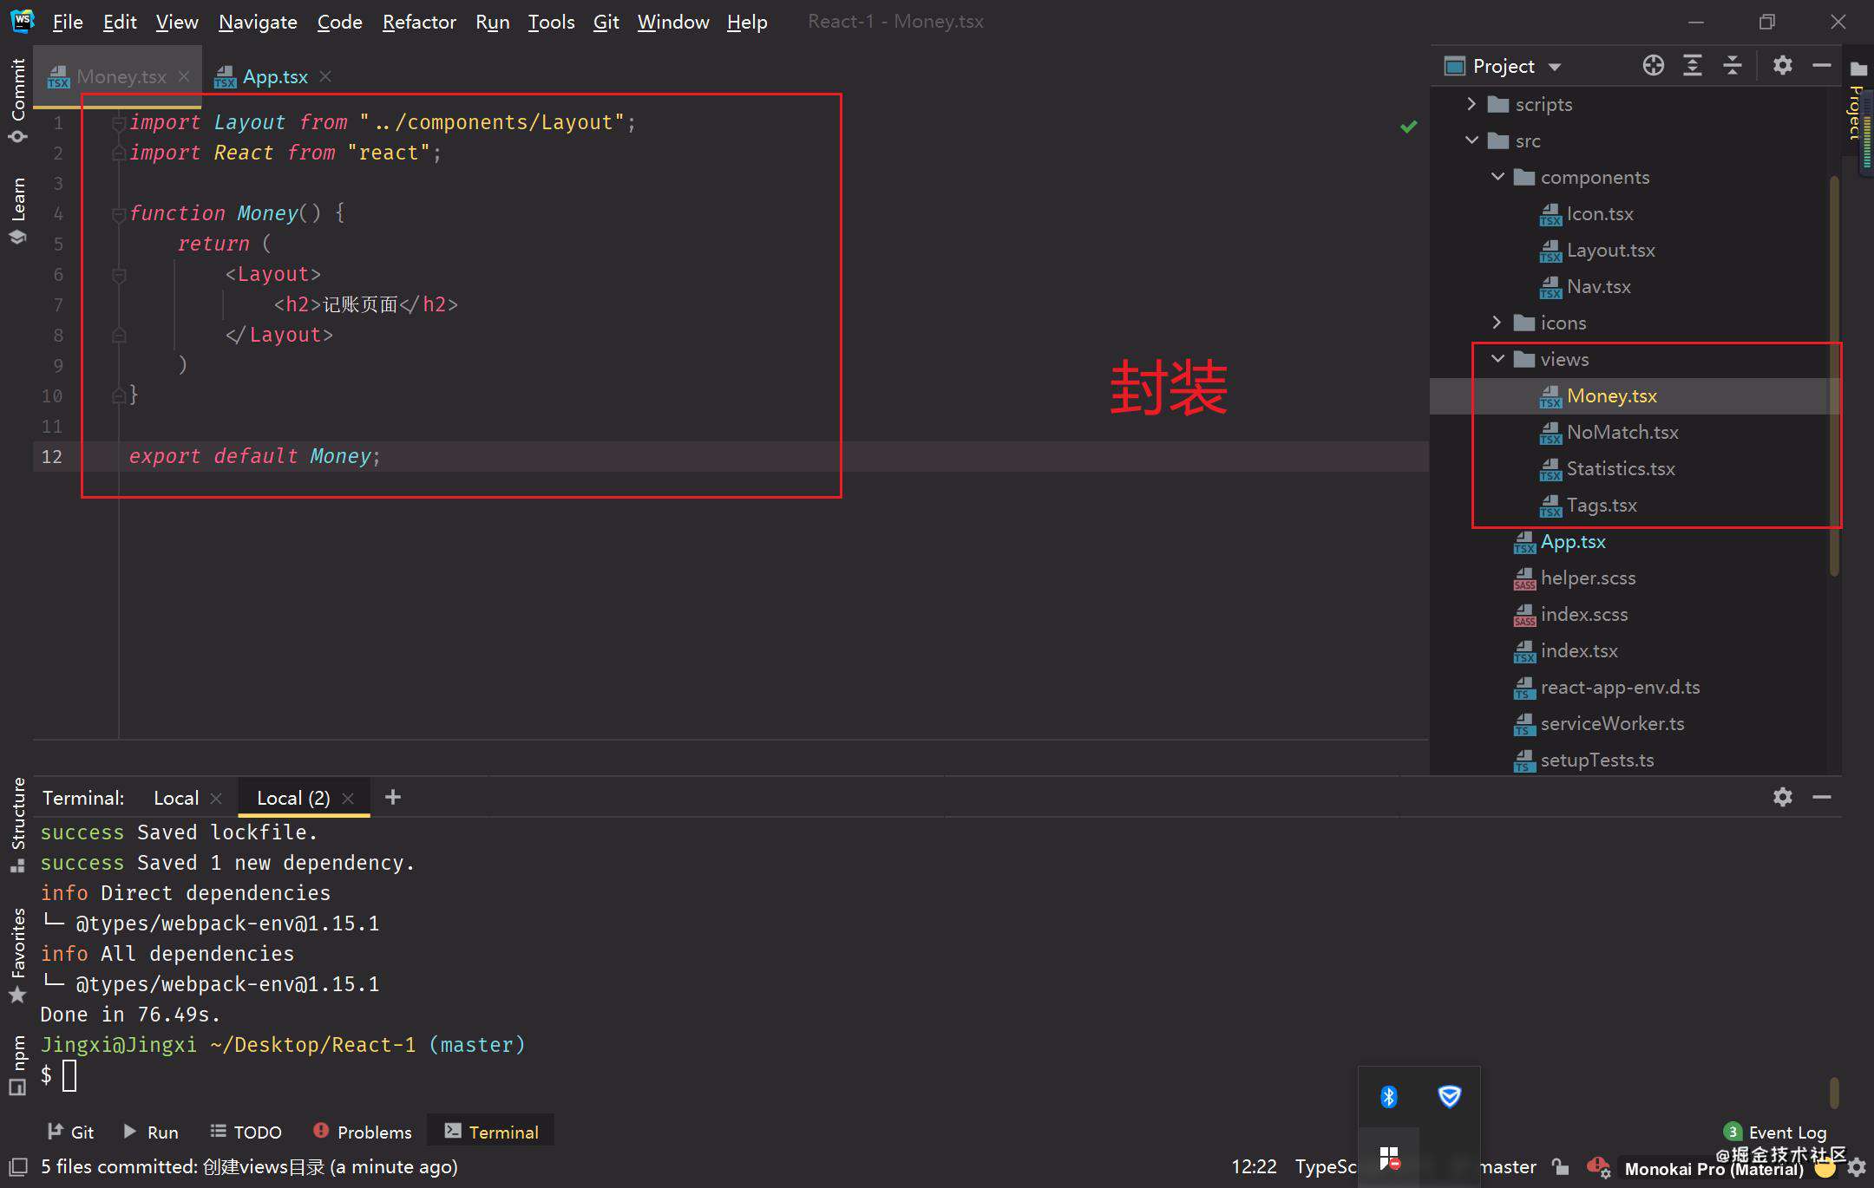This screenshot has width=1874, height=1188.
Task: Open the Refactor menu
Action: click(419, 22)
